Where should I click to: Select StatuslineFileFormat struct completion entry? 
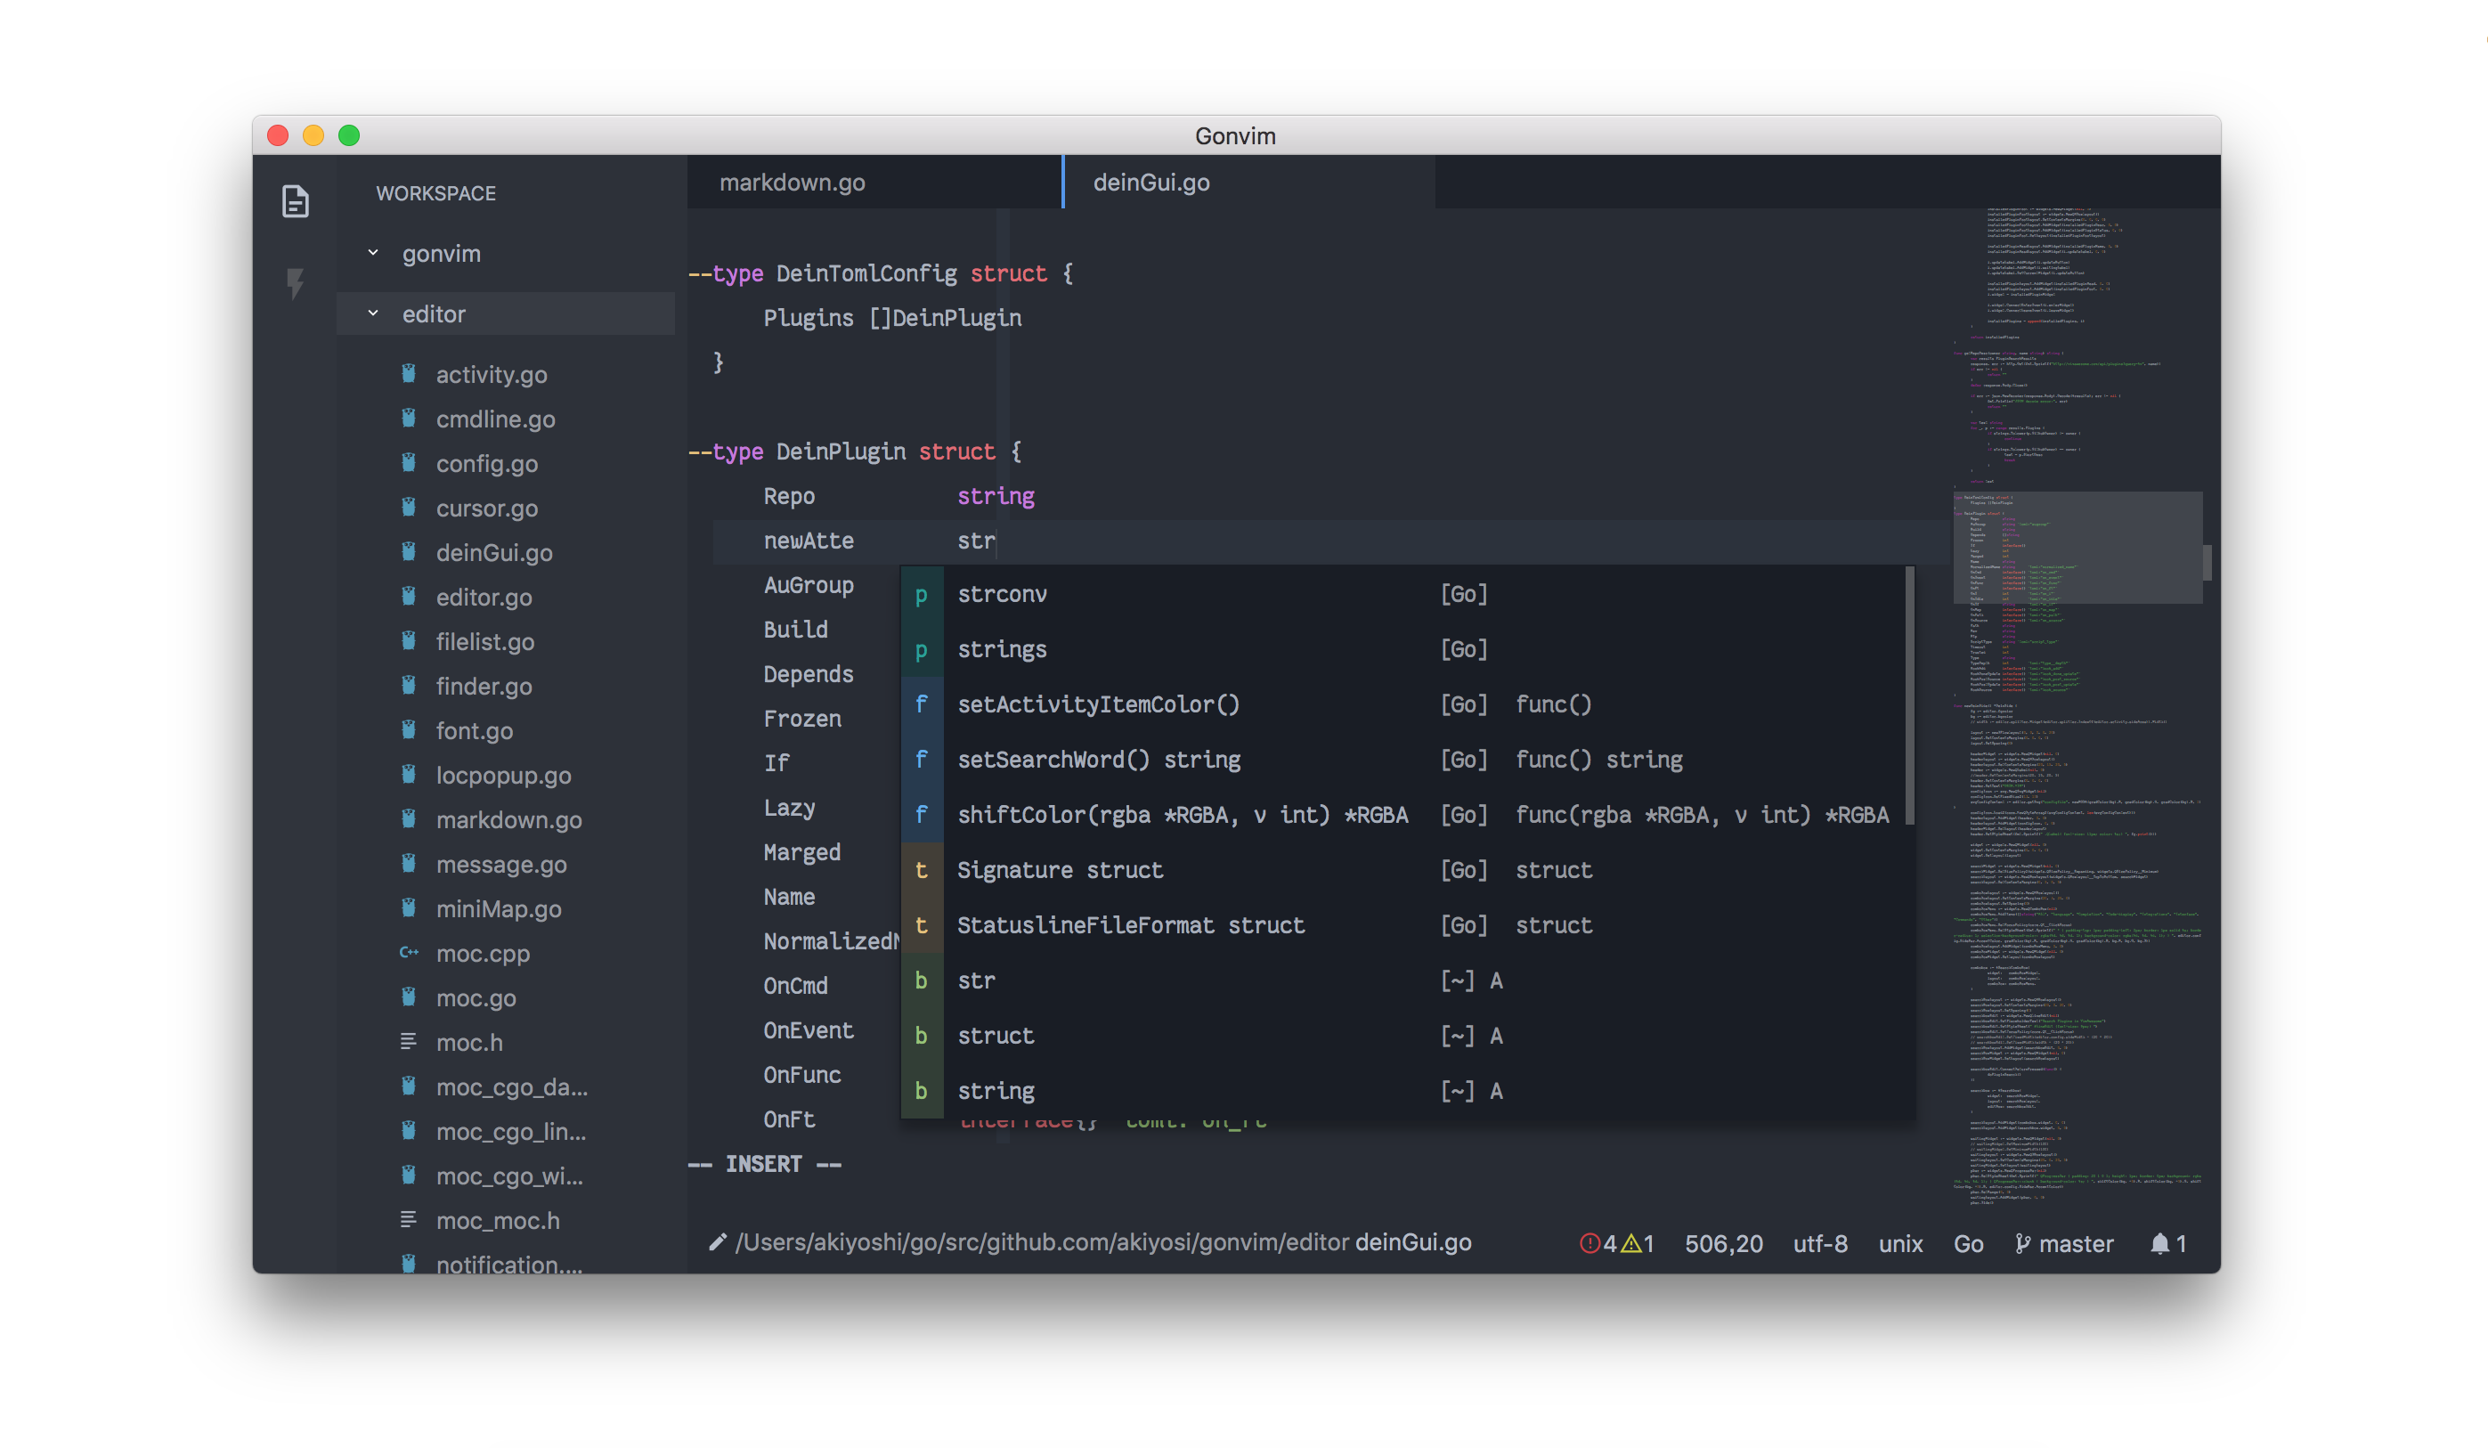tap(1130, 926)
